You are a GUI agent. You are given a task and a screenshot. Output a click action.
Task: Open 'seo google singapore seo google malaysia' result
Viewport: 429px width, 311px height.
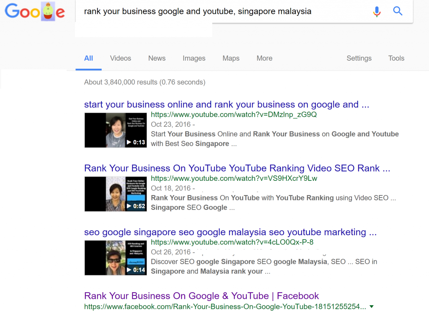pyautogui.click(x=230, y=232)
